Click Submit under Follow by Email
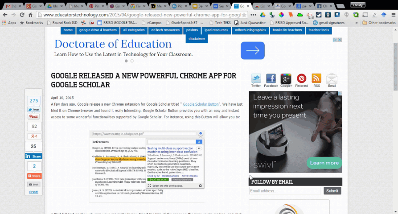Image resolution: width=398 pixels, height=214 pixels. pos(332,191)
